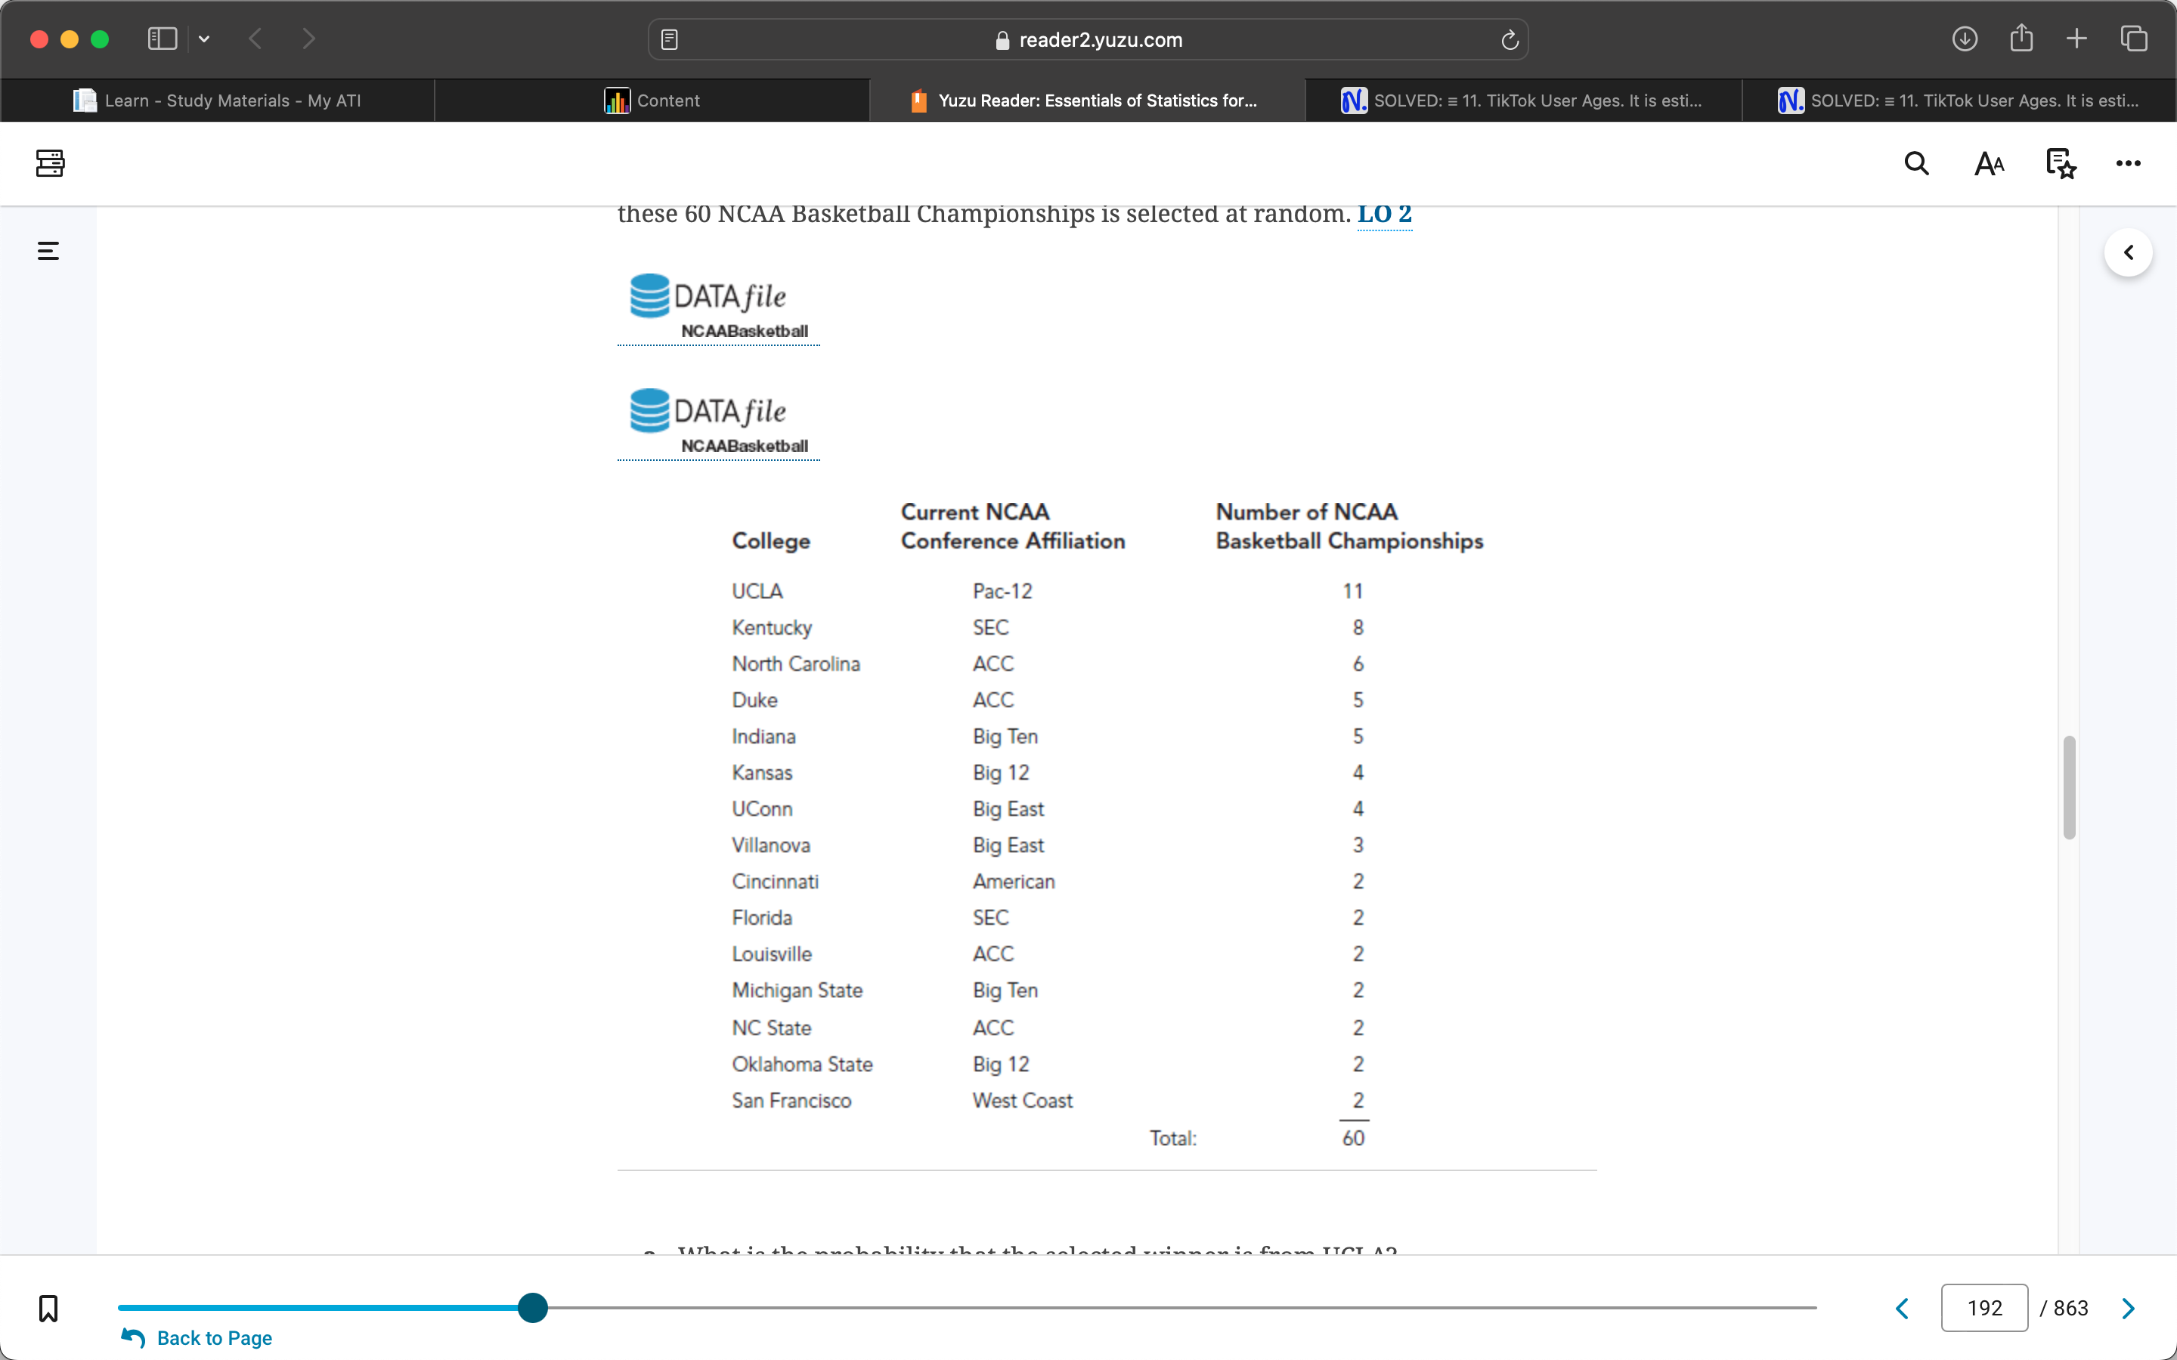Image resolution: width=2177 pixels, height=1360 pixels.
Task: Toggle the Safari sidebar
Action: click(x=162, y=39)
